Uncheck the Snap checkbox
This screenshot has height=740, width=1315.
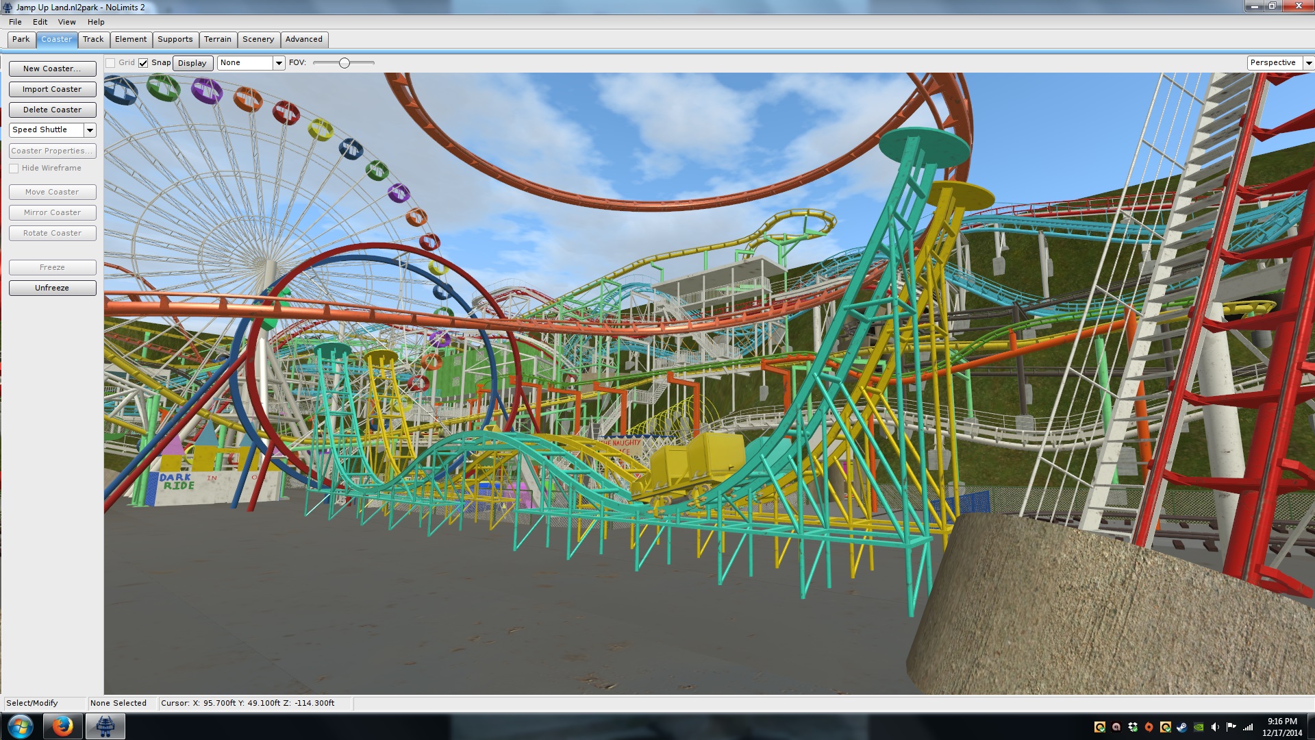pyautogui.click(x=143, y=63)
